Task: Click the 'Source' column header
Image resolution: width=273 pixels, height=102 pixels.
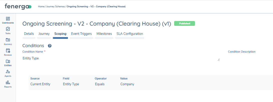Action: [35, 78]
